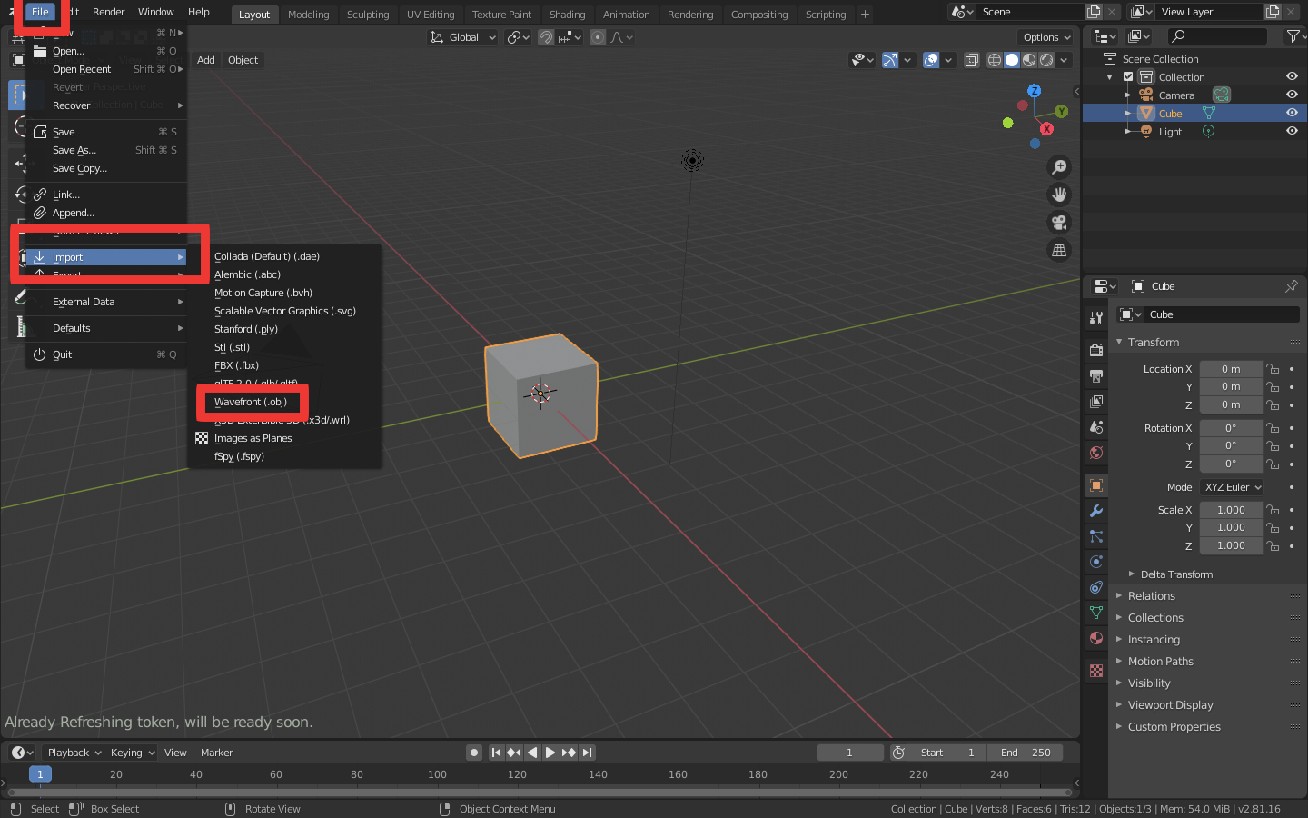The height and width of the screenshot is (818, 1308).
Task: Toggle camera view with the camera icon
Action: 1059,223
